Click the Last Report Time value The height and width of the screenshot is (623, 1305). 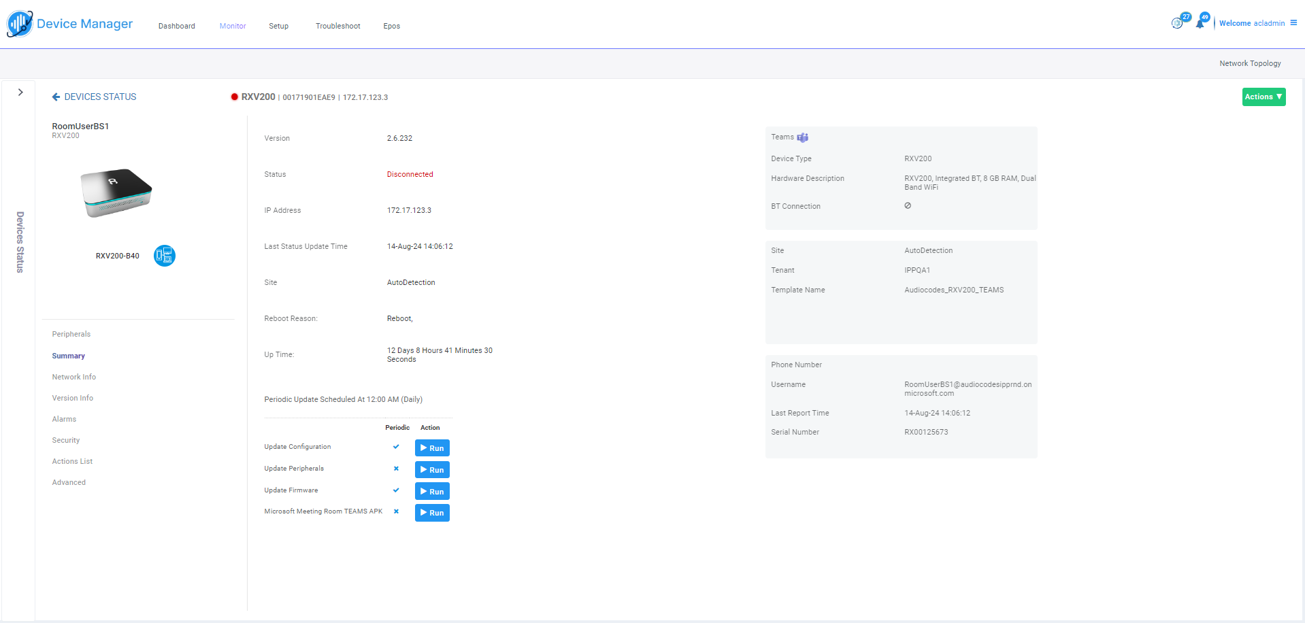(x=937, y=413)
